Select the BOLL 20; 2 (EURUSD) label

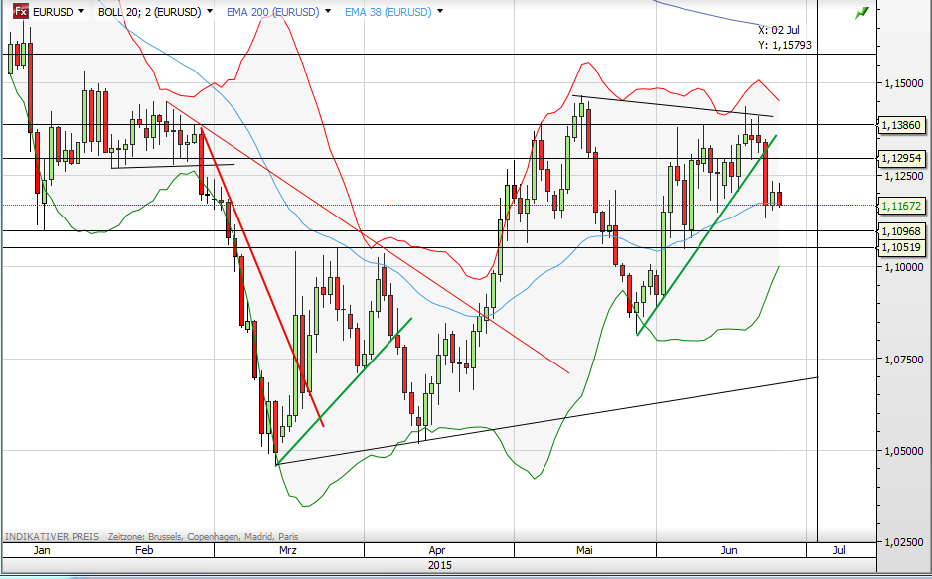point(150,12)
